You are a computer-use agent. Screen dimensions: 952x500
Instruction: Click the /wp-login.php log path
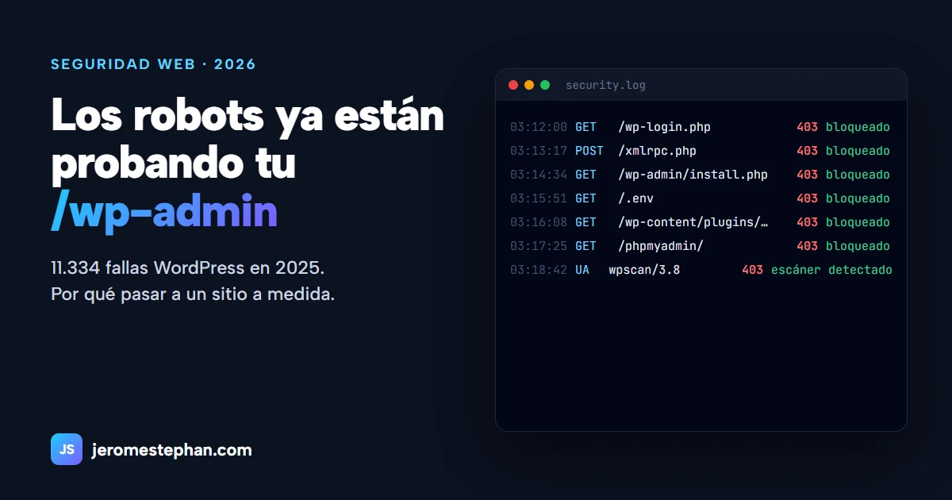664,127
